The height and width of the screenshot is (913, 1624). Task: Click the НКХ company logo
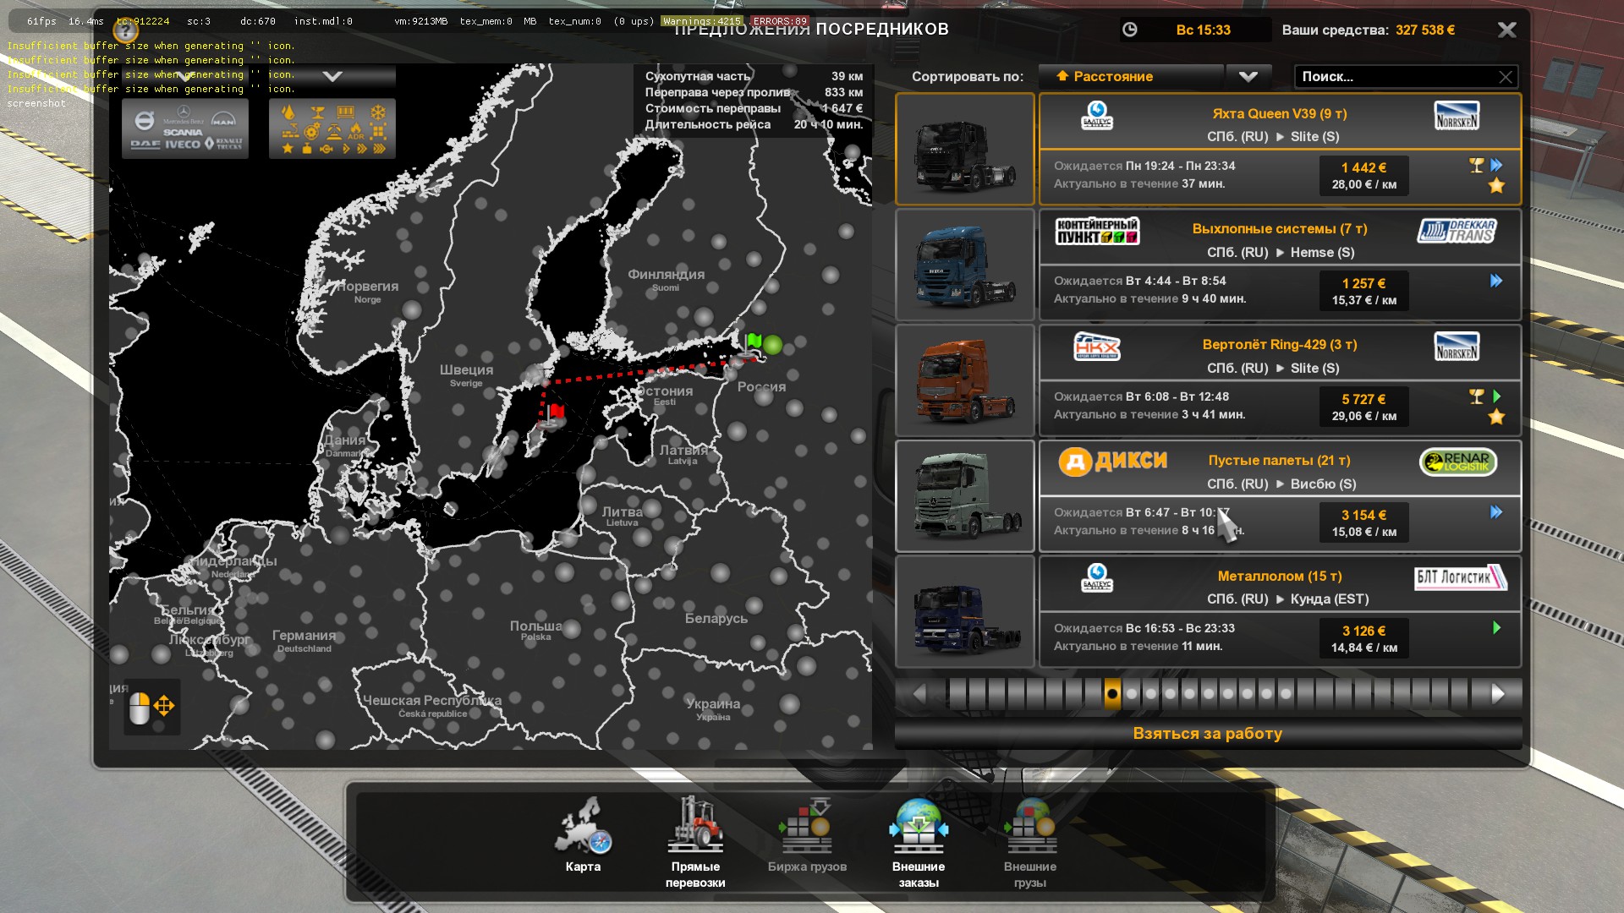point(1097,347)
